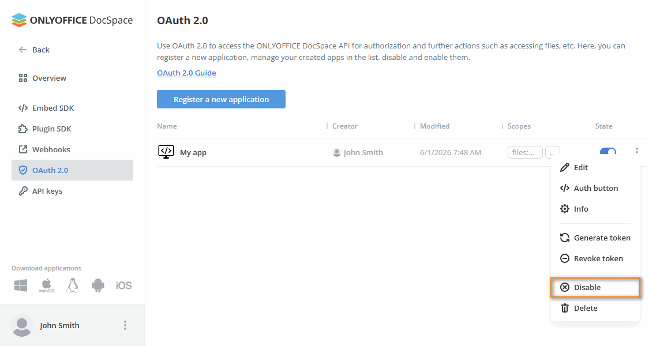Select the Embed SDK code icon
Image resolution: width=660 pixels, height=346 pixels.
coord(22,108)
